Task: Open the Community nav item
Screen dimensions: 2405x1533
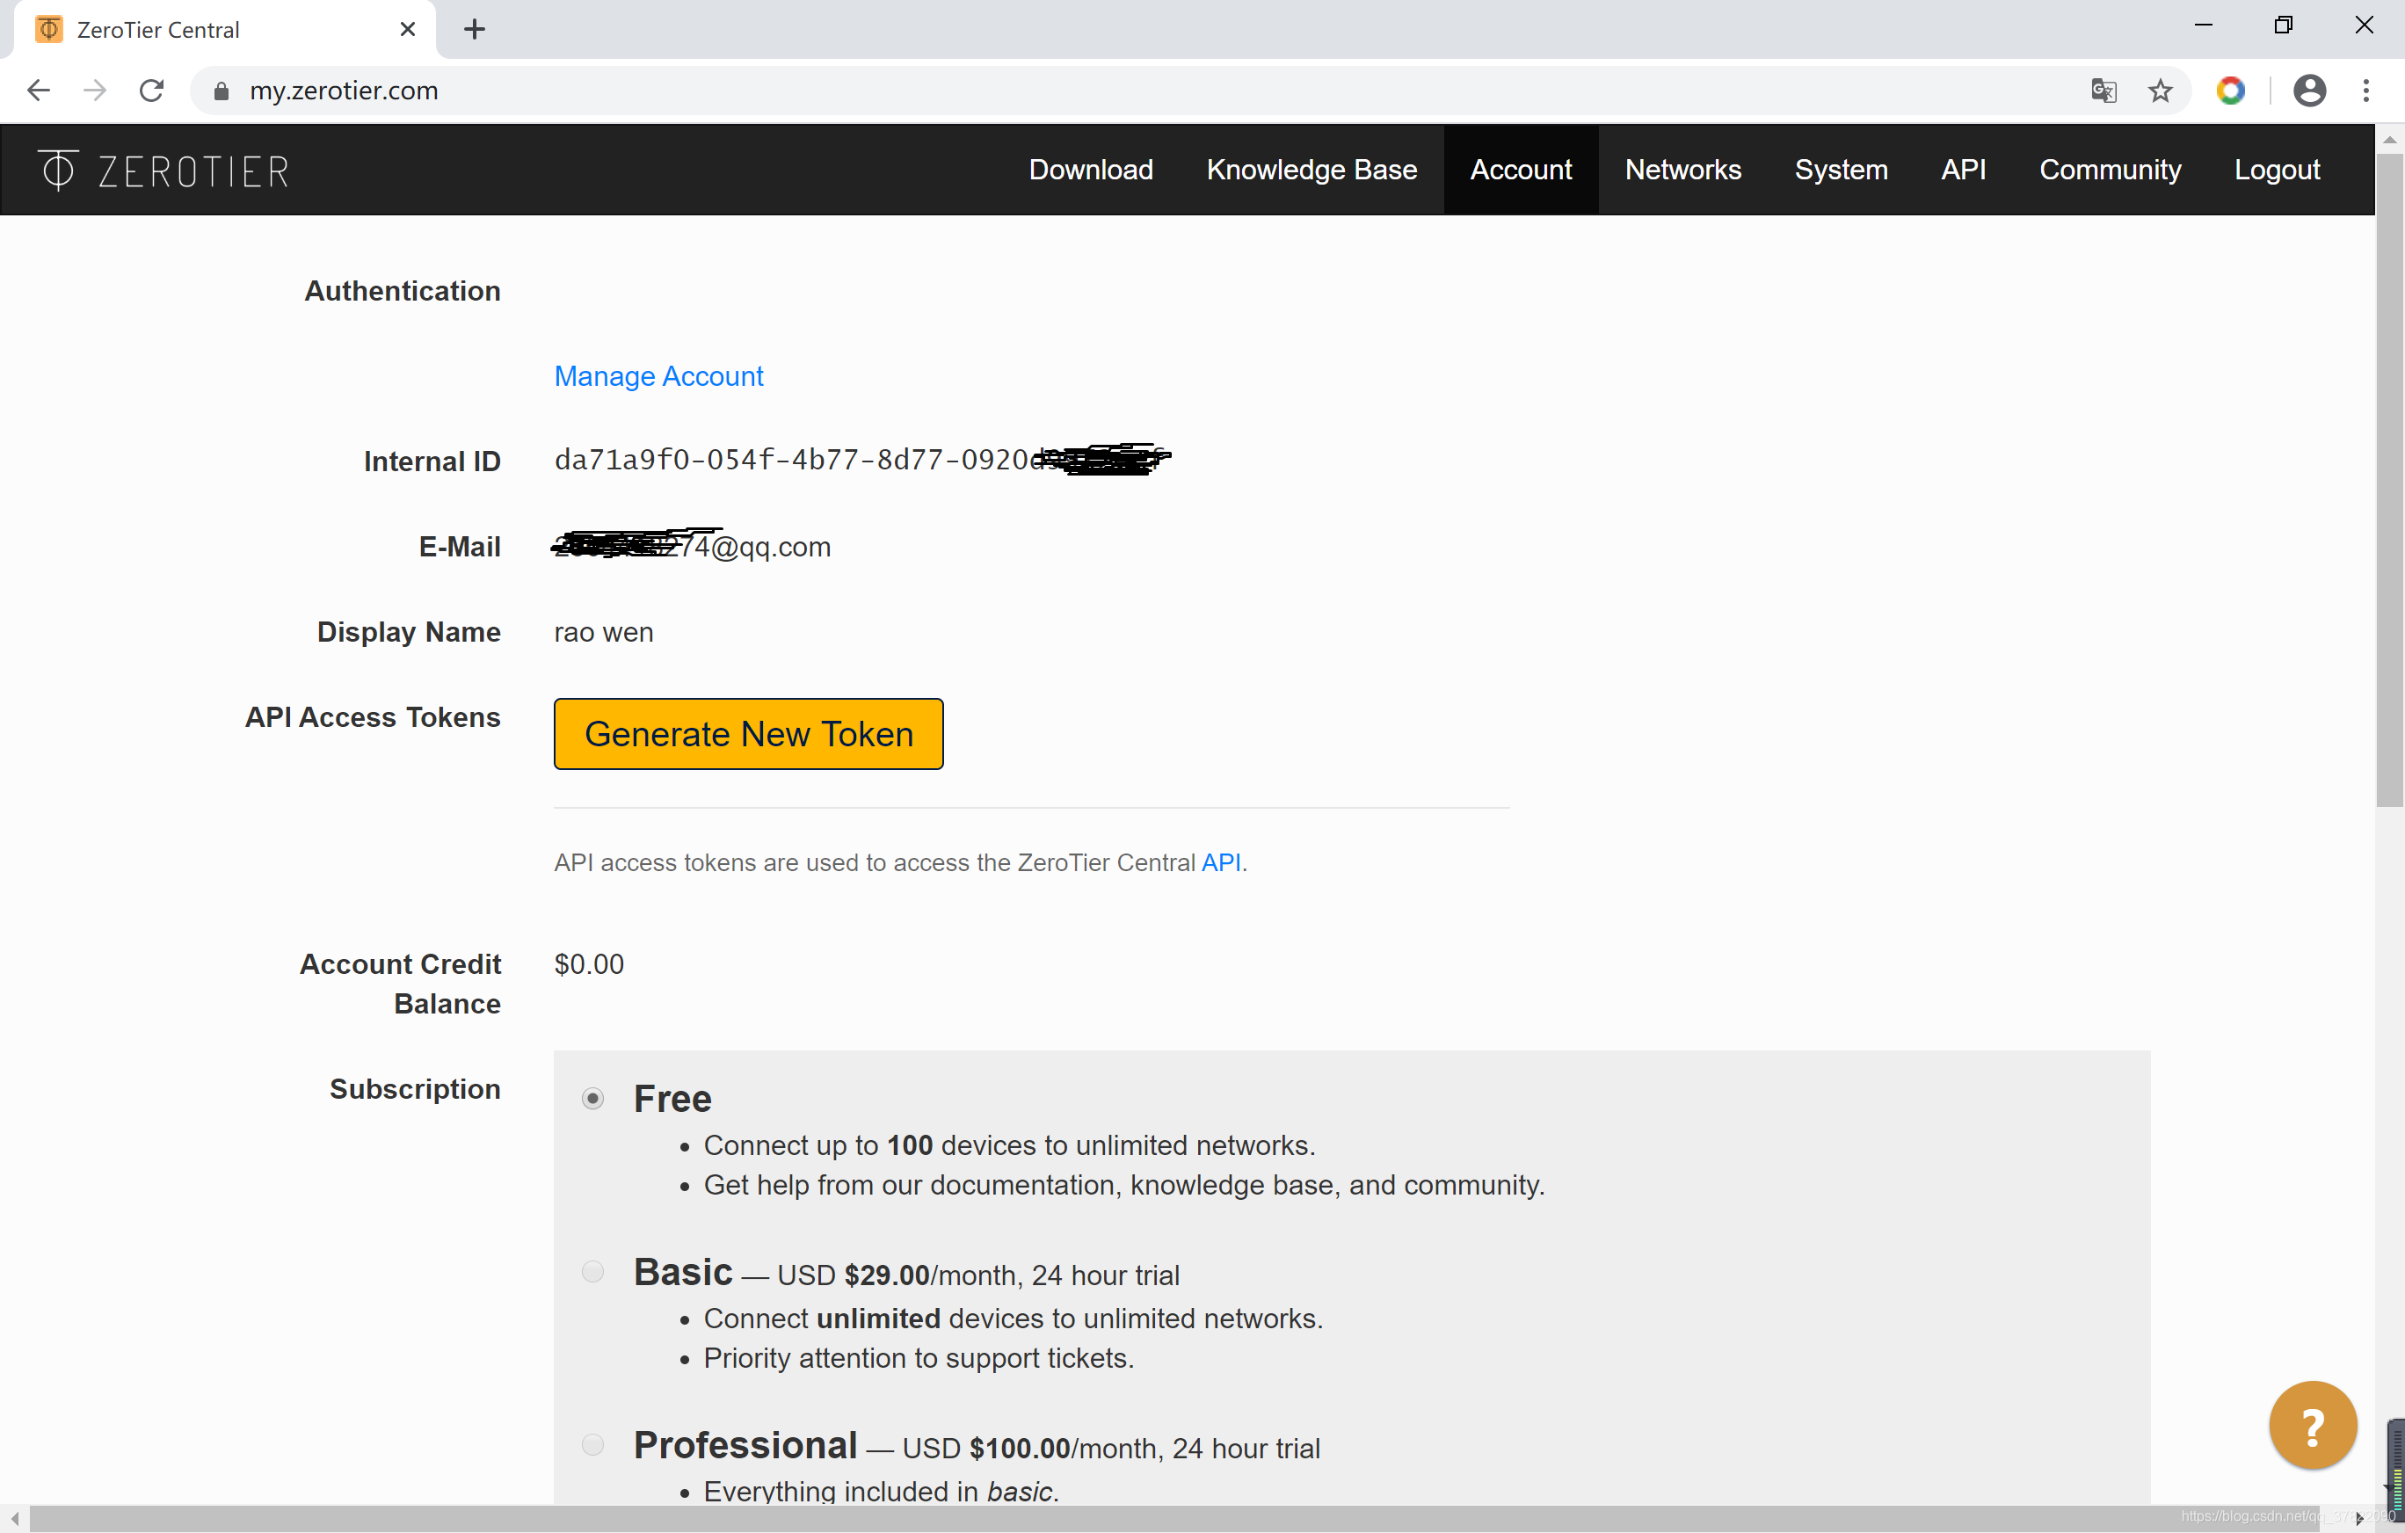Action: (x=2110, y=170)
